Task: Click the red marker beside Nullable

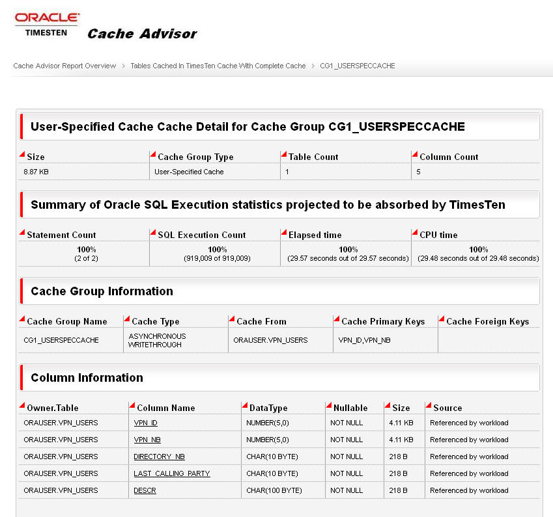Action: coord(329,405)
